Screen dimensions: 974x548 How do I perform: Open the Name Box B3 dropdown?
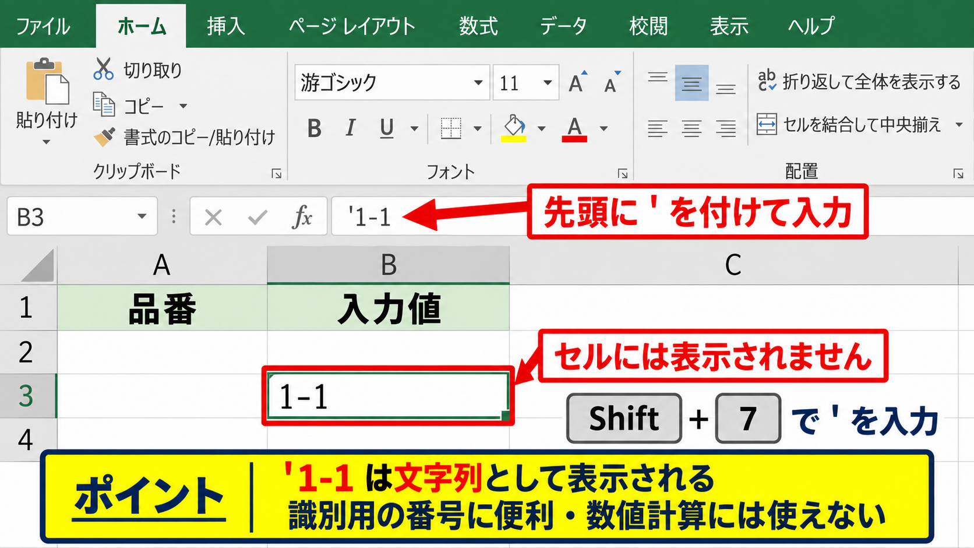[x=142, y=216]
